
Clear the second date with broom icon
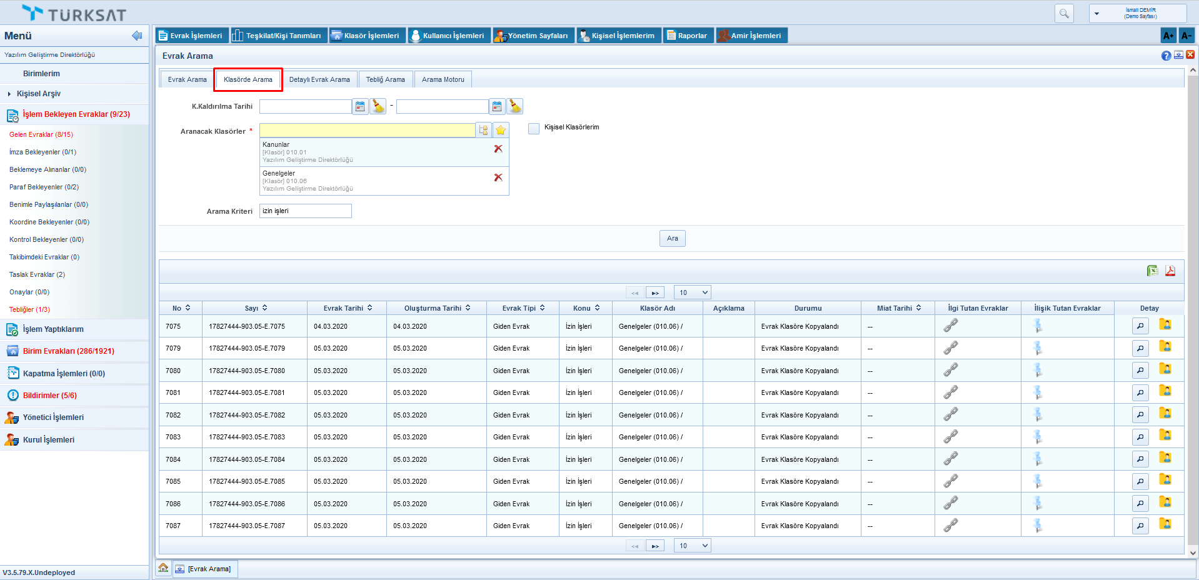click(x=514, y=107)
